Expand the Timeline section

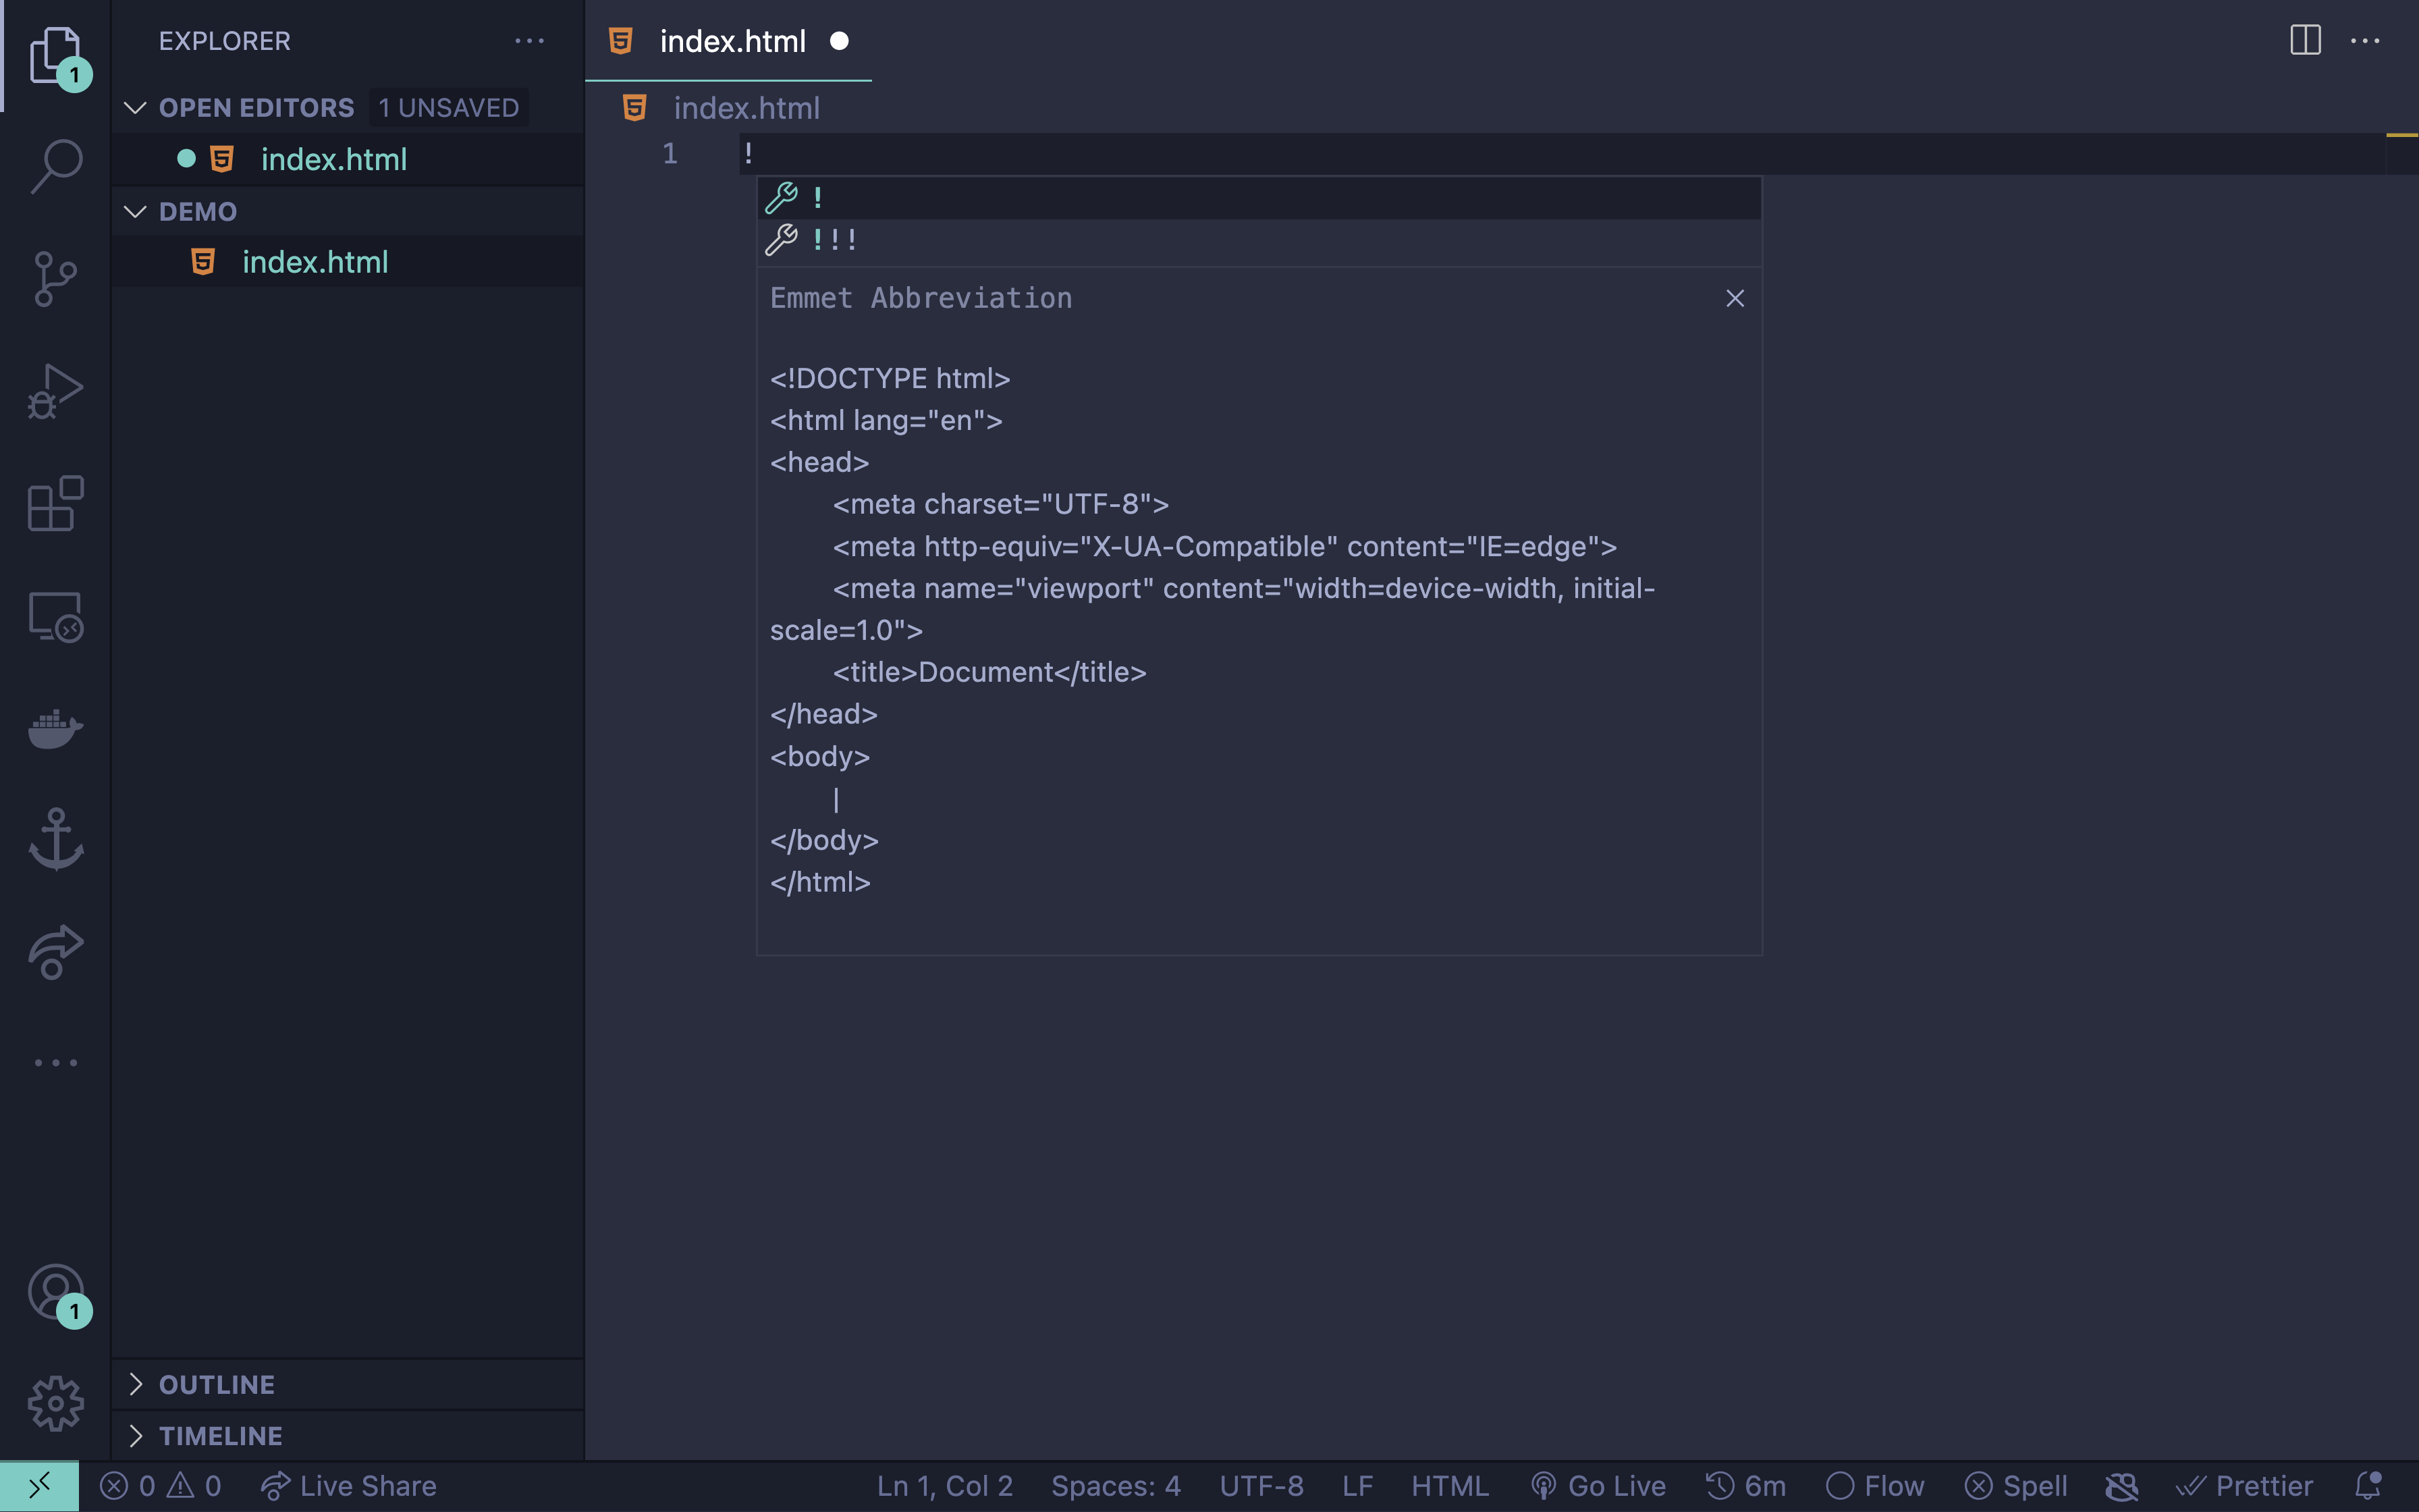135,1436
